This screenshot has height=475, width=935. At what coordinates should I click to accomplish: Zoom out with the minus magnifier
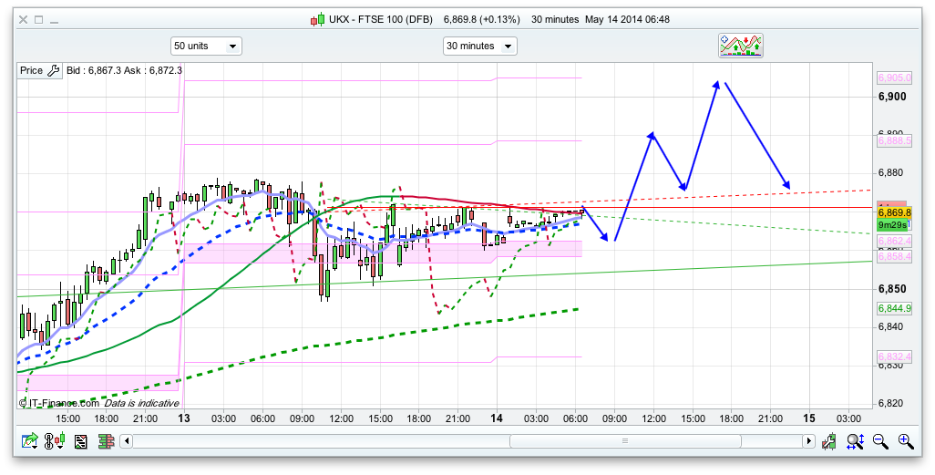pos(880,441)
